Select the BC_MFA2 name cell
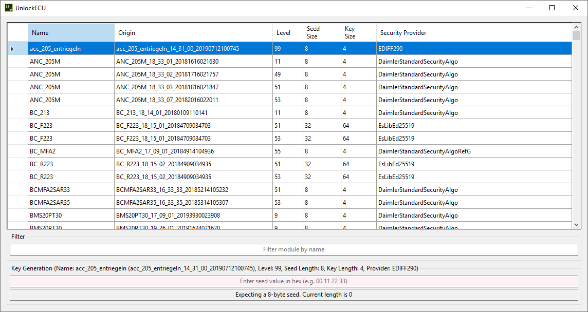 tap(71, 151)
